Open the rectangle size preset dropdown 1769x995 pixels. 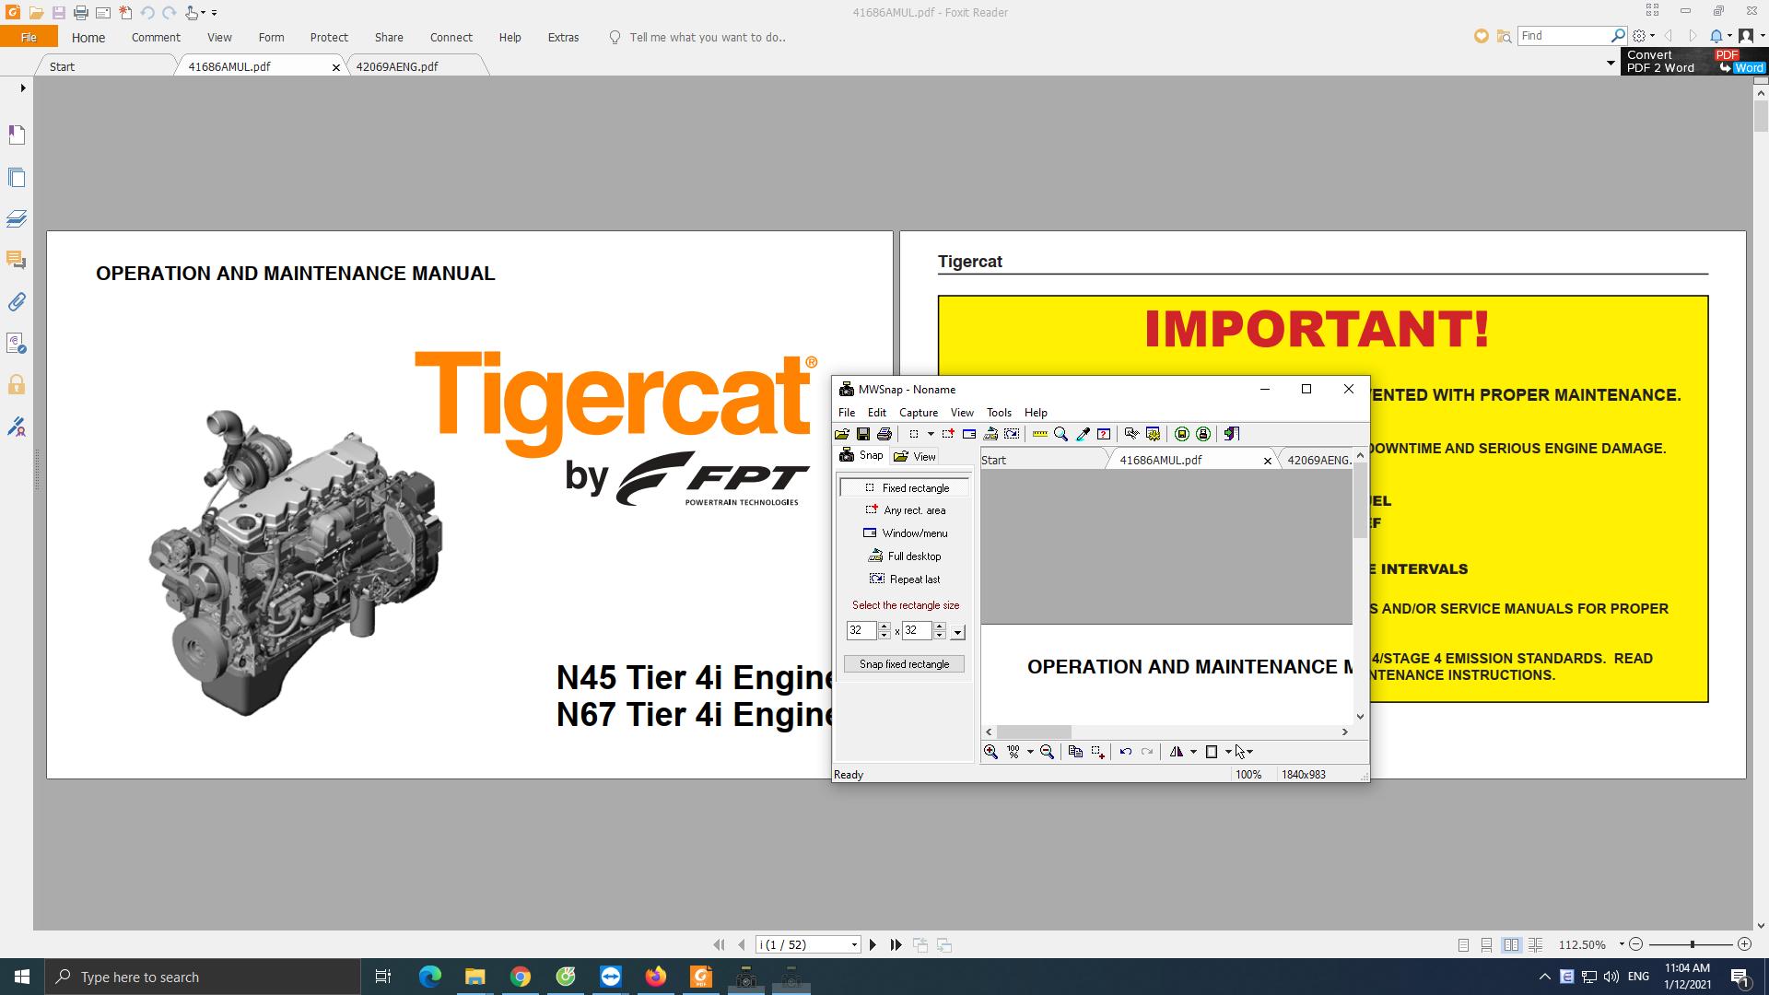(957, 632)
